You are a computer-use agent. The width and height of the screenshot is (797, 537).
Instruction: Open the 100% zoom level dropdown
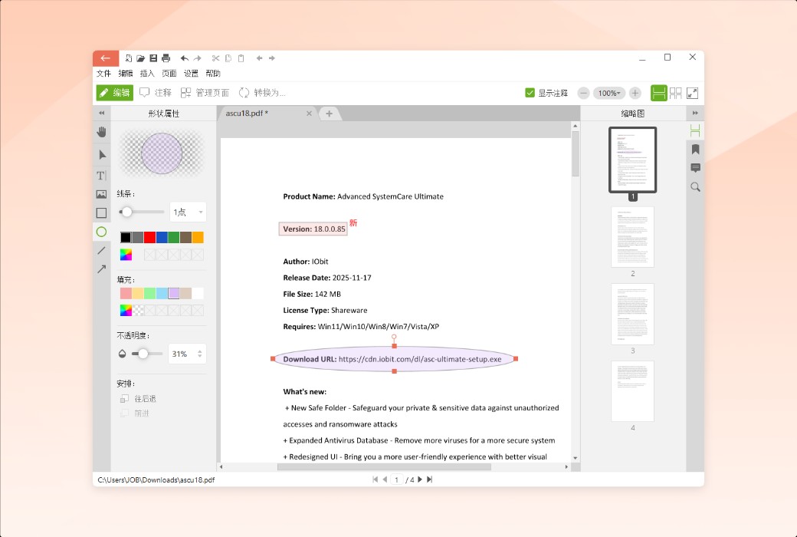[609, 92]
